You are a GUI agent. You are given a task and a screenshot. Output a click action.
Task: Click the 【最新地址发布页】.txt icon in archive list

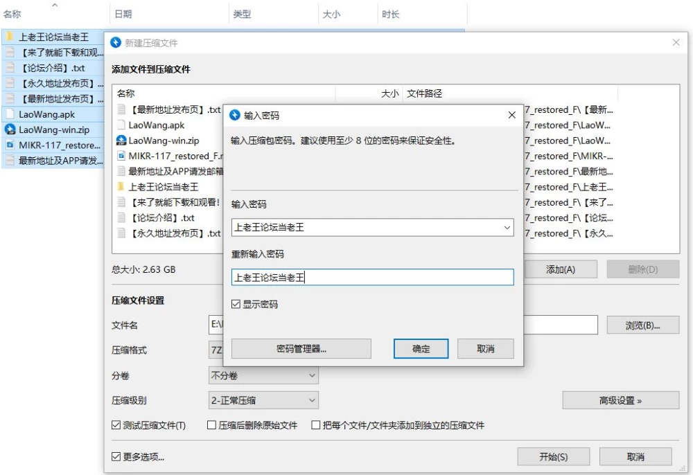pyautogui.click(x=121, y=109)
